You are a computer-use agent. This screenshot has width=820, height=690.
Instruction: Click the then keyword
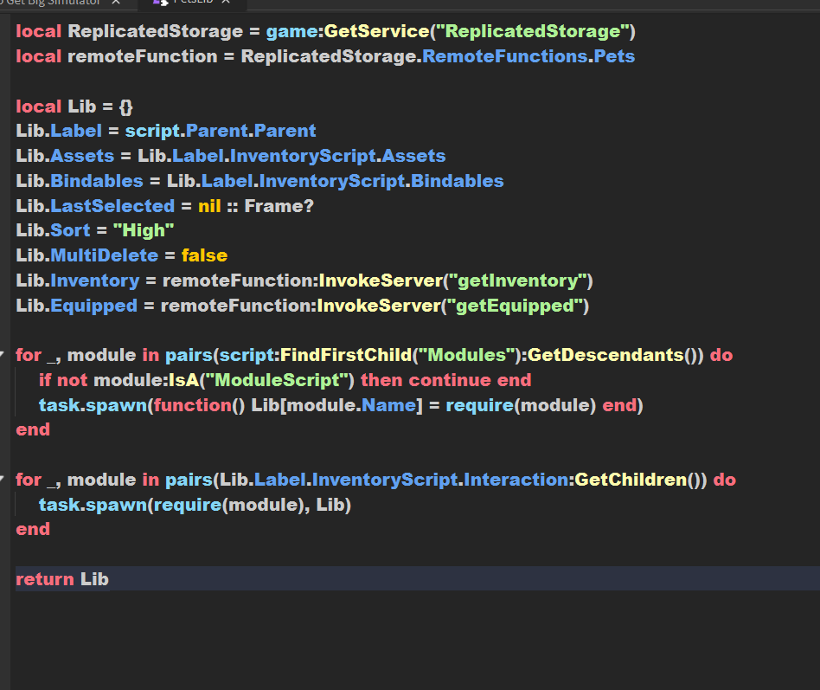point(381,380)
